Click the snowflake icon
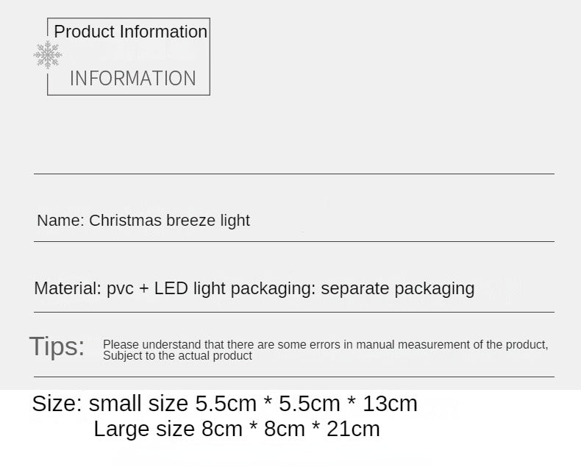The width and height of the screenshot is (581, 467). click(x=48, y=55)
